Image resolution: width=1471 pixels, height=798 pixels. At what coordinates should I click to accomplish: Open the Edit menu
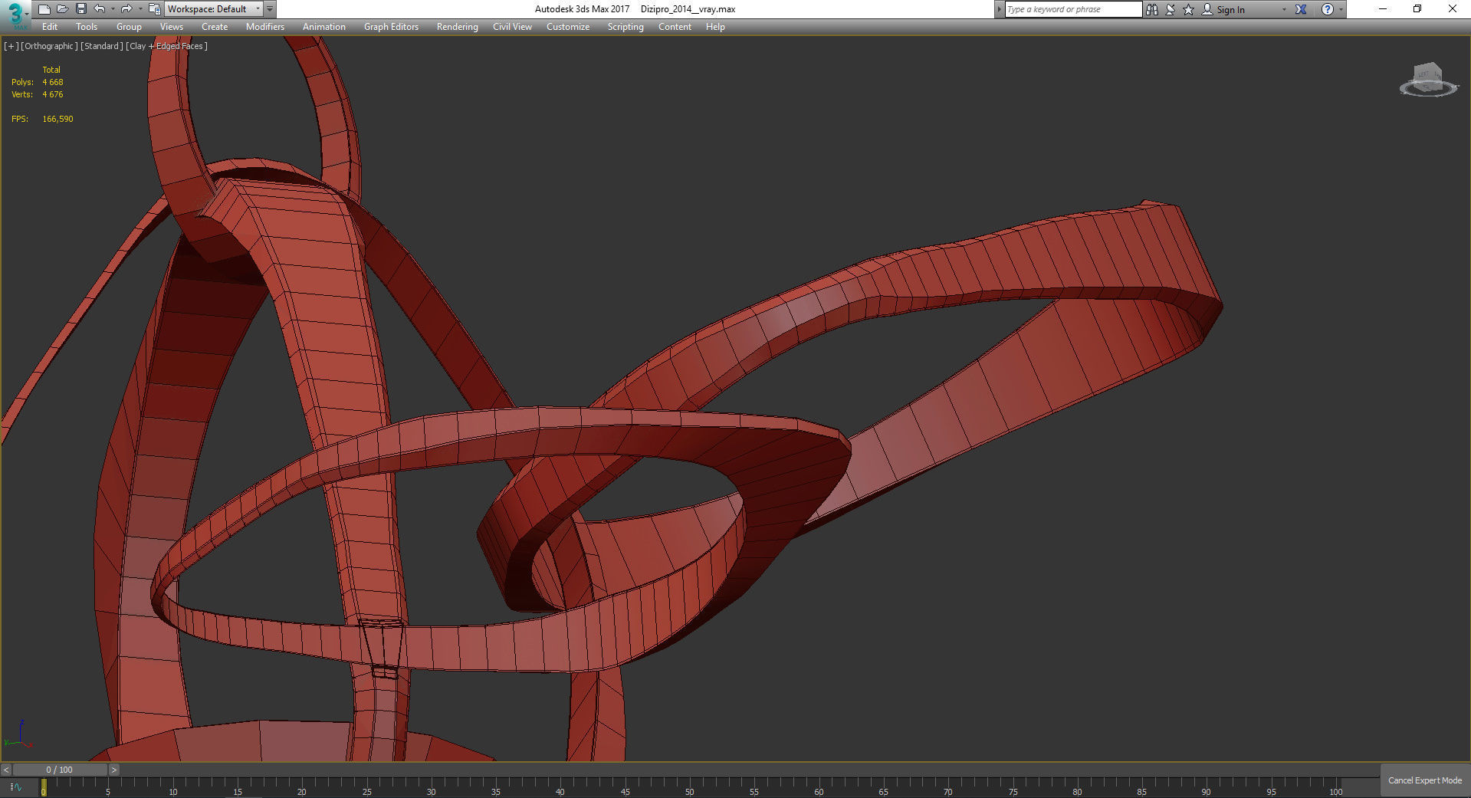coord(50,27)
